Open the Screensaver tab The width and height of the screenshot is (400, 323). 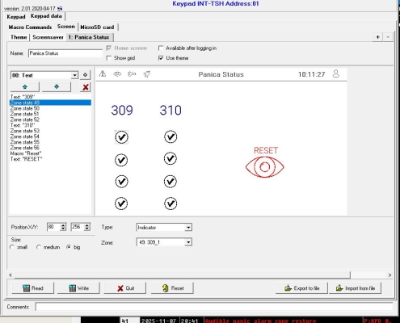[48, 37]
